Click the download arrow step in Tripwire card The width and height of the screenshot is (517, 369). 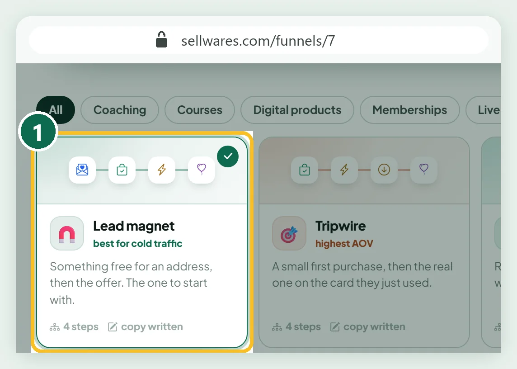[384, 170]
